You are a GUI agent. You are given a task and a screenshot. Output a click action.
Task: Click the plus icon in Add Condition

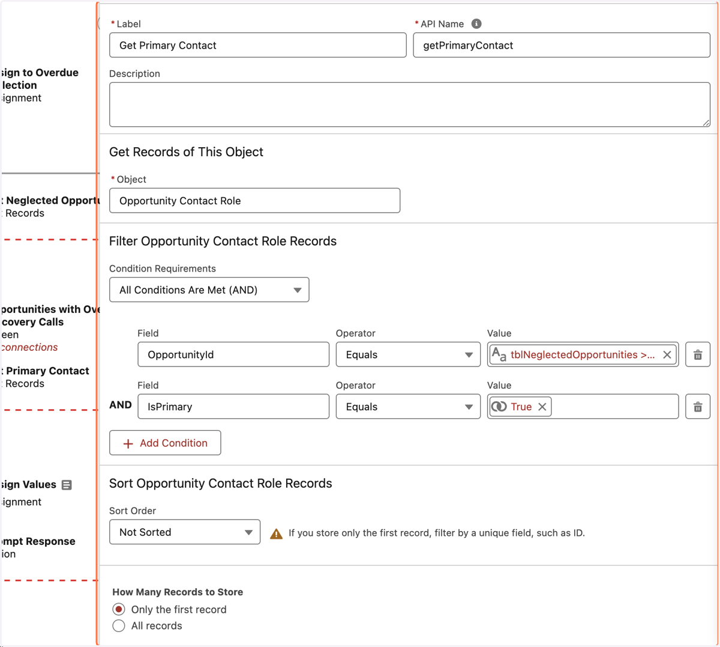(x=128, y=443)
